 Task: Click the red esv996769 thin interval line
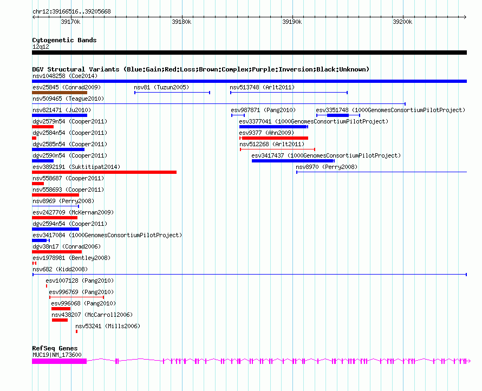[x=76, y=297]
